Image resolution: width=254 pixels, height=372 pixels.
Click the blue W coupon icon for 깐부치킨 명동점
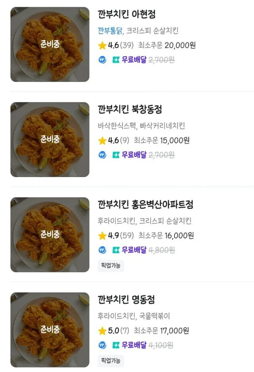coord(102,345)
